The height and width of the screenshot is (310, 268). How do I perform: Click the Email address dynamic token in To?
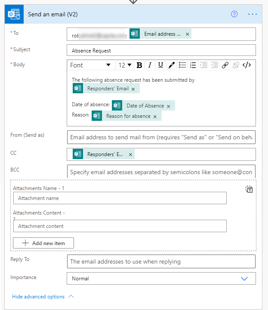(x=160, y=34)
